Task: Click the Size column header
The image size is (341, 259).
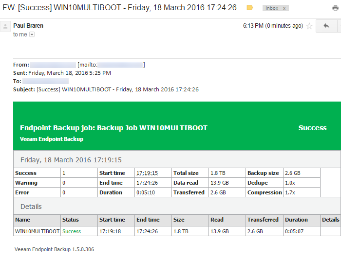Action: tap(179, 220)
